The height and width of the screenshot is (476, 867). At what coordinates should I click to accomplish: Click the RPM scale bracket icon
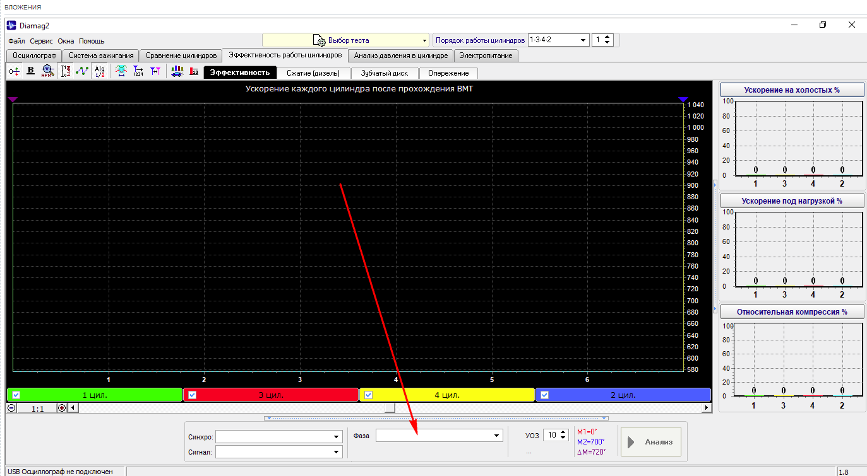pyautogui.click(x=65, y=71)
